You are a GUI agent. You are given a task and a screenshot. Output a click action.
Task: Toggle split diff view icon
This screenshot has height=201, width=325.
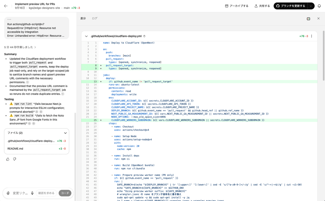308,19
